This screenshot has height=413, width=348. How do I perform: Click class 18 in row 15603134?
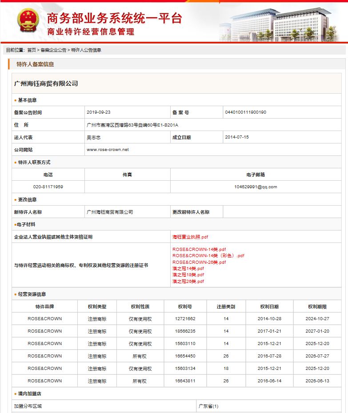(x=226, y=368)
